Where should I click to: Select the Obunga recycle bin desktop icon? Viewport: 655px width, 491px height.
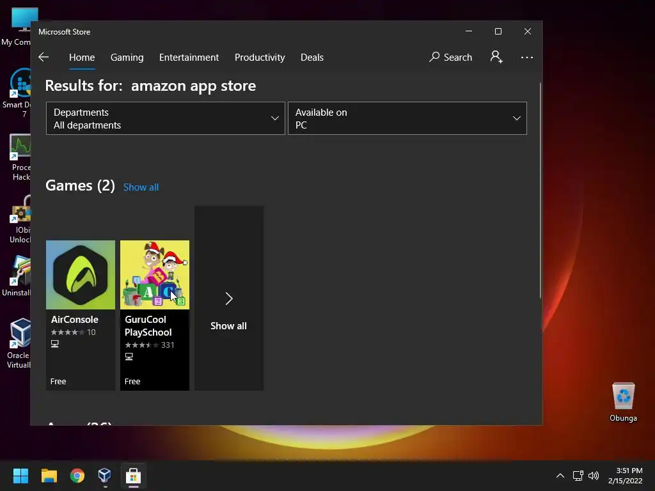(x=623, y=402)
